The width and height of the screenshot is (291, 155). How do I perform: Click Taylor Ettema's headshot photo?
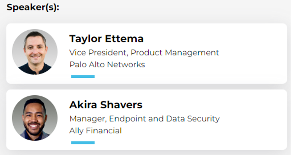35,52
